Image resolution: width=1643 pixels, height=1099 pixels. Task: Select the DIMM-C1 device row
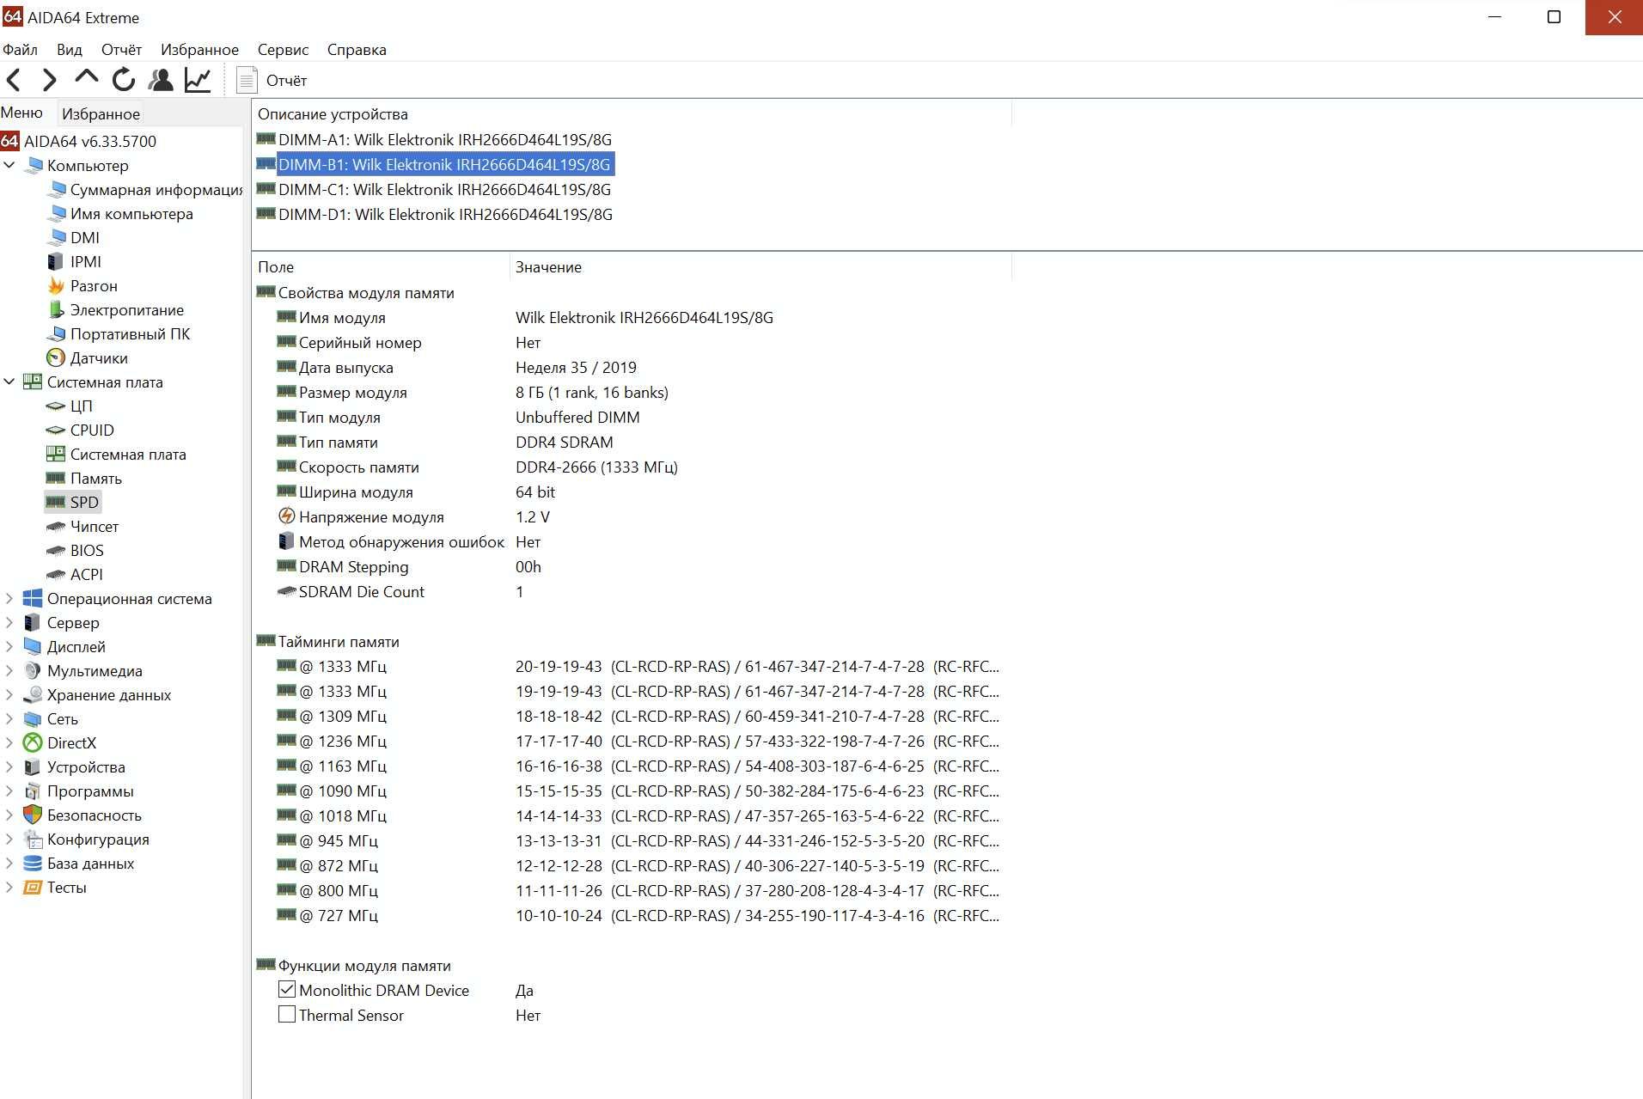click(435, 189)
